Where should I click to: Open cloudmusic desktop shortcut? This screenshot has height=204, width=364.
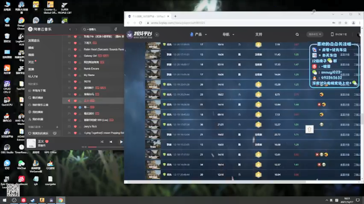pos(21,180)
